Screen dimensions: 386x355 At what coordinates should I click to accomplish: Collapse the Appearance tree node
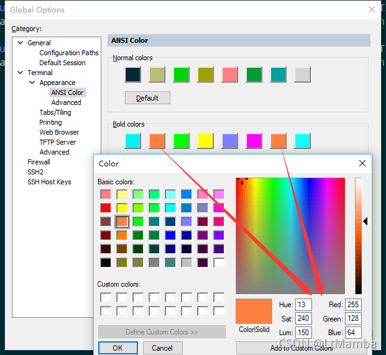32,83
